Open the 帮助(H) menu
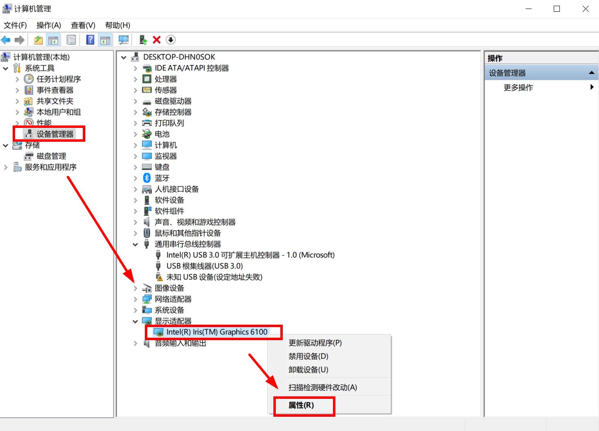 pyautogui.click(x=118, y=25)
